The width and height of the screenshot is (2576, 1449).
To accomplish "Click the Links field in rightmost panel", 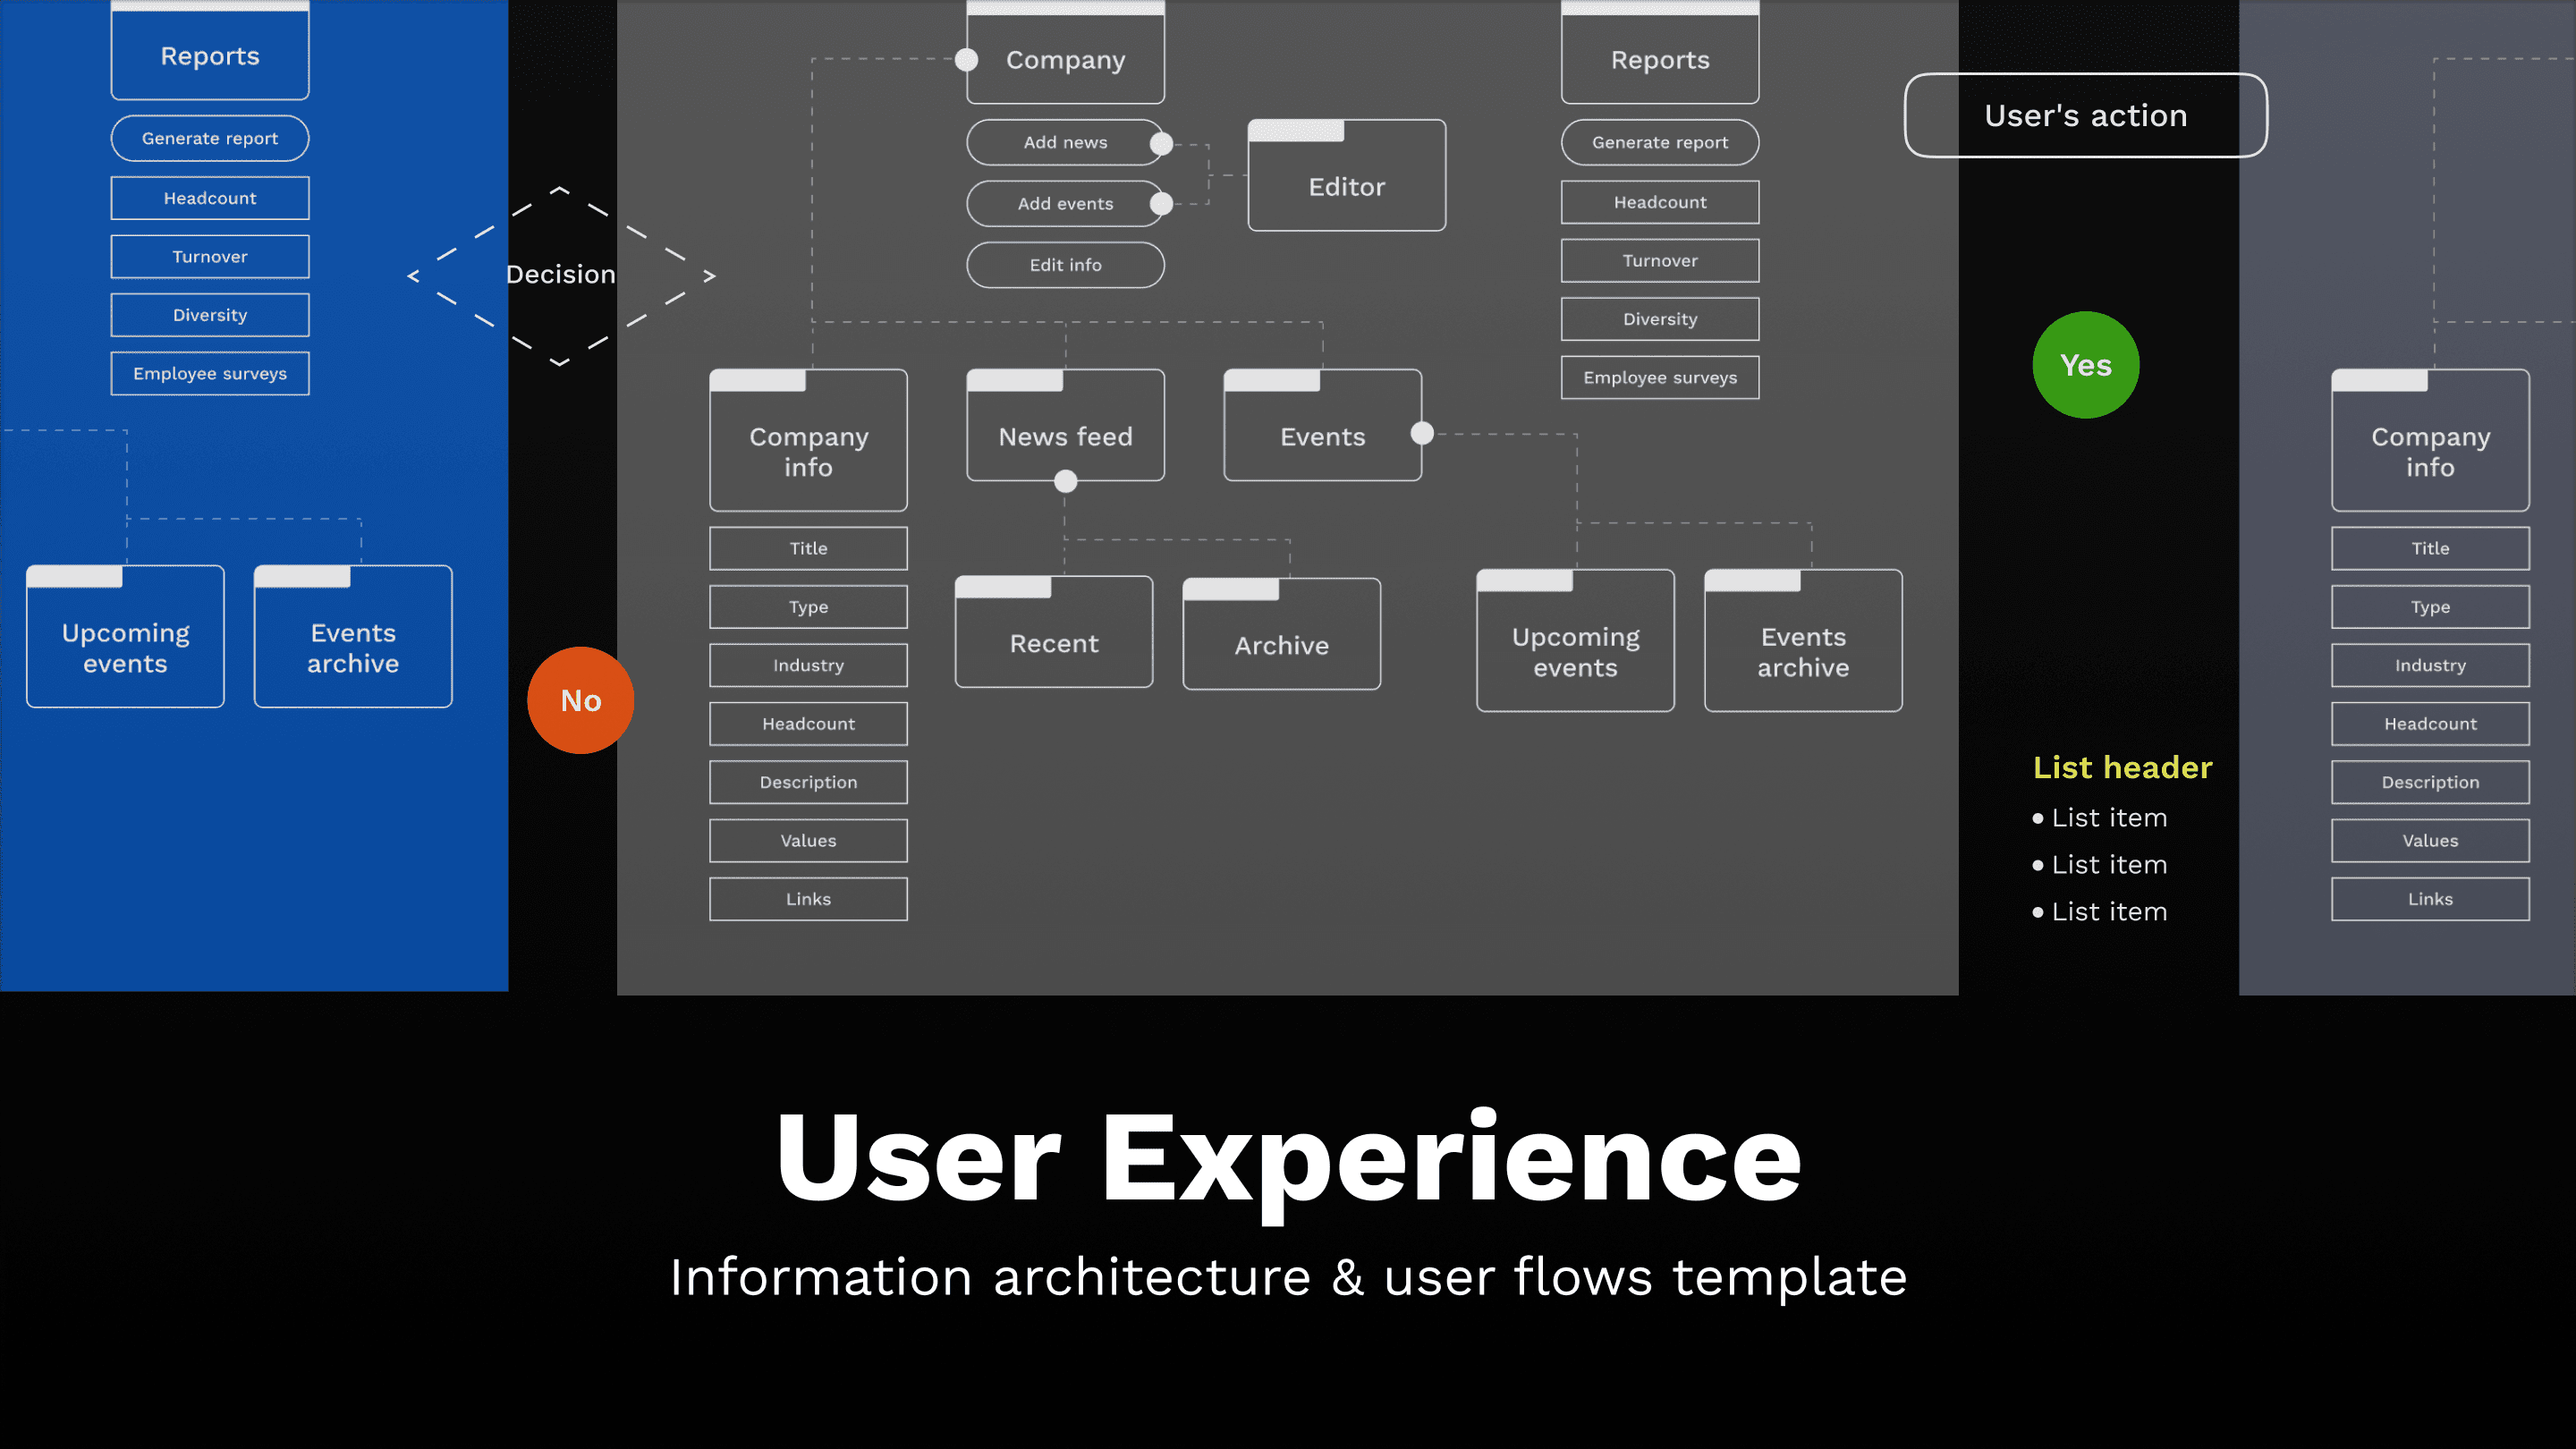I will [2429, 899].
